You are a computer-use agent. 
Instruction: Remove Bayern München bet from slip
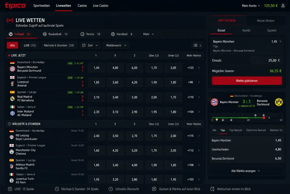pyautogui.click(x=281, y=41)
